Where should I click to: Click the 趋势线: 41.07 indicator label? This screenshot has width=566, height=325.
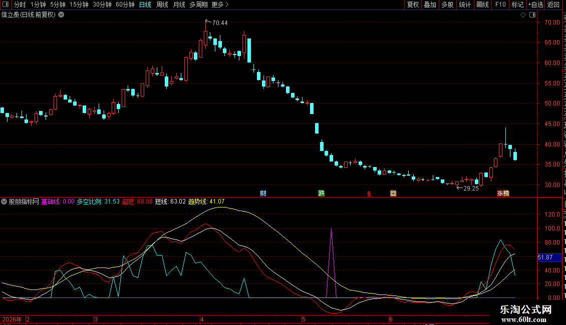coord(206,201)
